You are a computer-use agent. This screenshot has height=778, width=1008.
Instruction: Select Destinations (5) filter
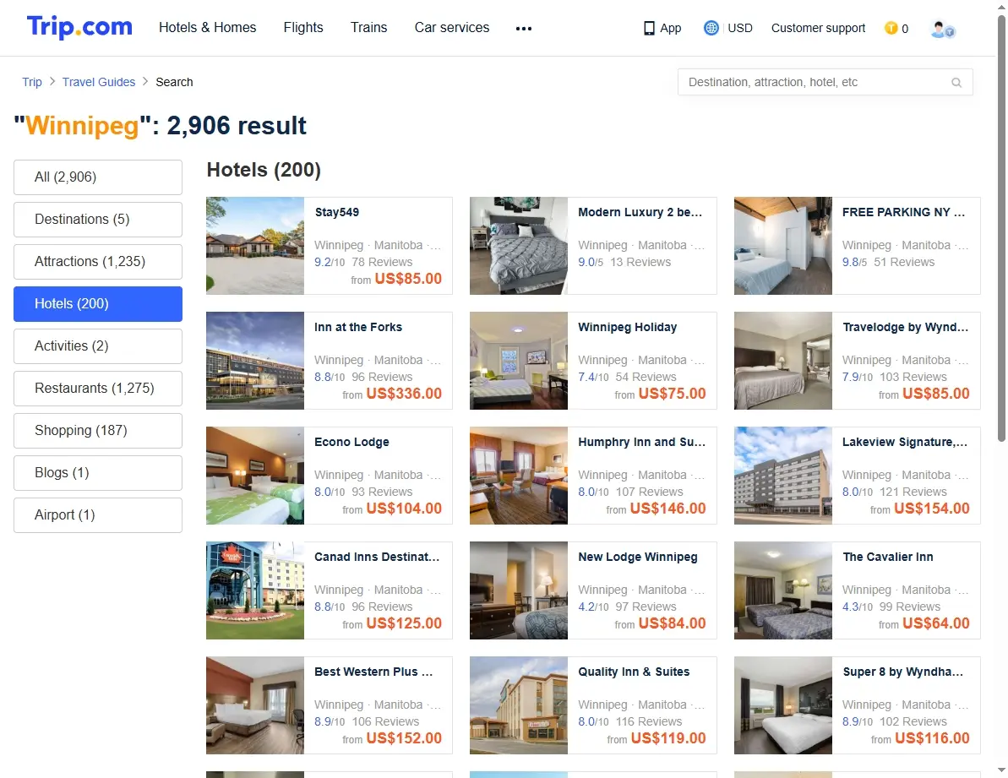pos(98,220)
